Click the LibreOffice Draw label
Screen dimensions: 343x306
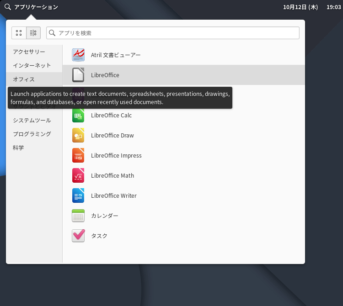[x=112, y=136]
